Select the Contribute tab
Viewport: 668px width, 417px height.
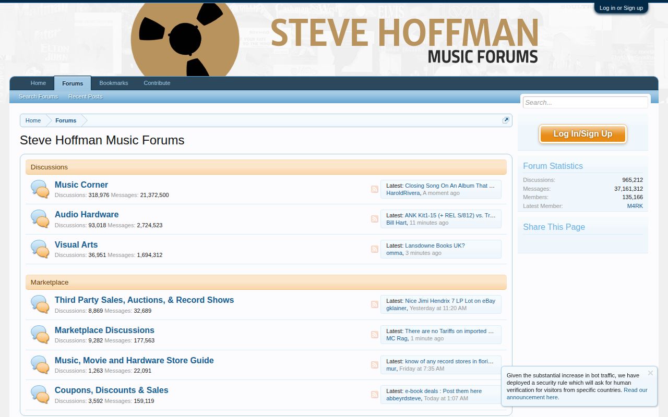pos(157,83)
